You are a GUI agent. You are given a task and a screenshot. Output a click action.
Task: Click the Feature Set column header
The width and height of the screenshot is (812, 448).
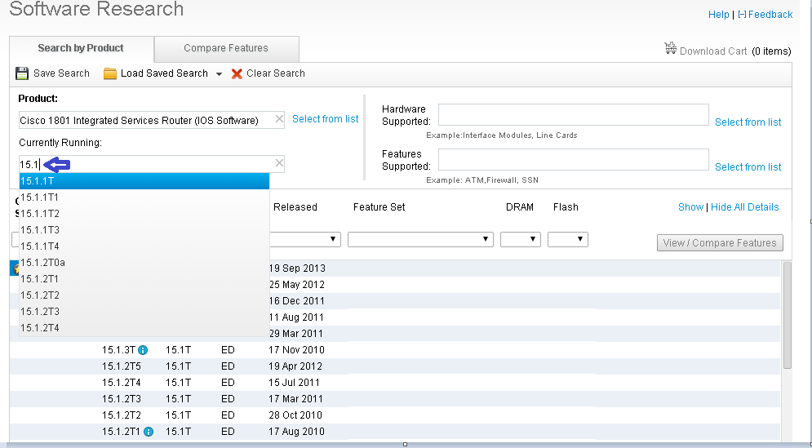(x=379, y=207)
